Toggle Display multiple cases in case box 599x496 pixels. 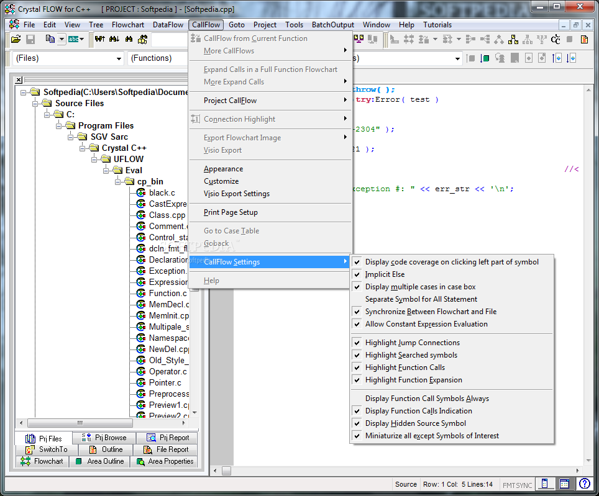point(452,287)
